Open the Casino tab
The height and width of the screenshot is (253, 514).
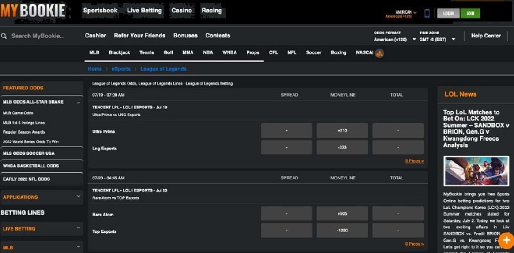182,11
